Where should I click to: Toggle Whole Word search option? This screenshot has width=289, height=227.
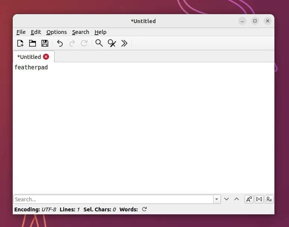259,199
